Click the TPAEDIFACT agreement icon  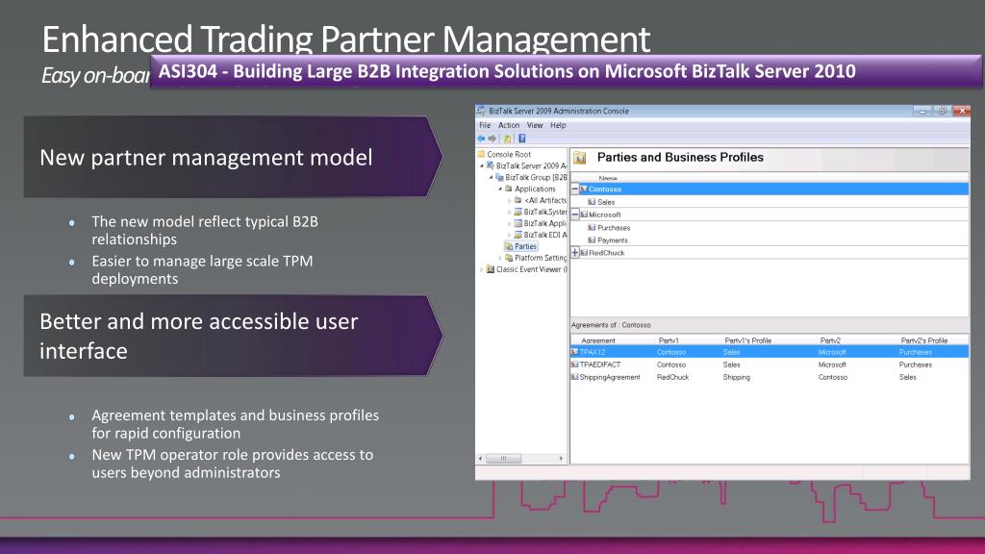(x=574, y=365)
